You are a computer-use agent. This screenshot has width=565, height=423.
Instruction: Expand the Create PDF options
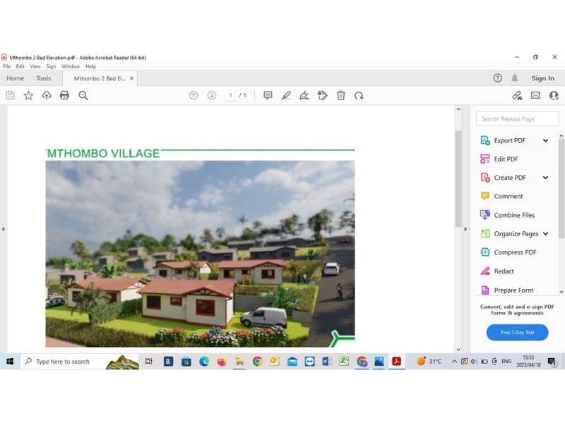[x=545, y=178]
